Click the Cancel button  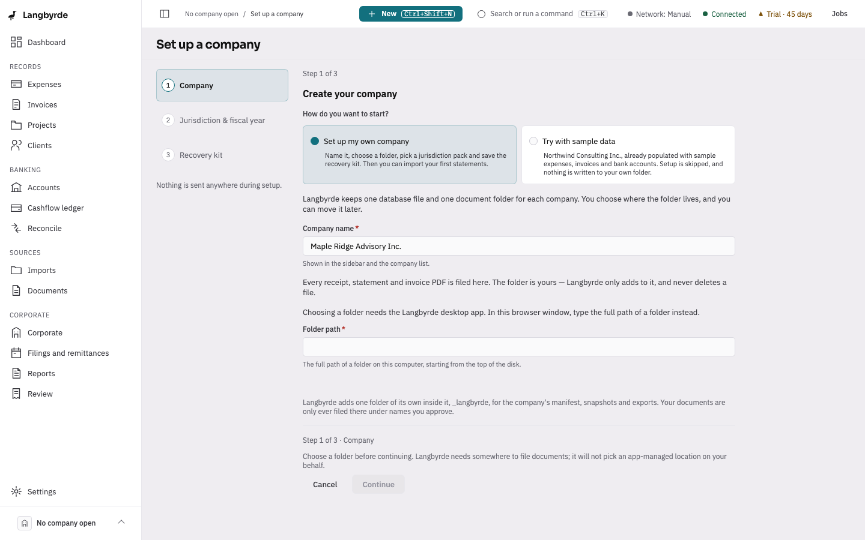325,484
